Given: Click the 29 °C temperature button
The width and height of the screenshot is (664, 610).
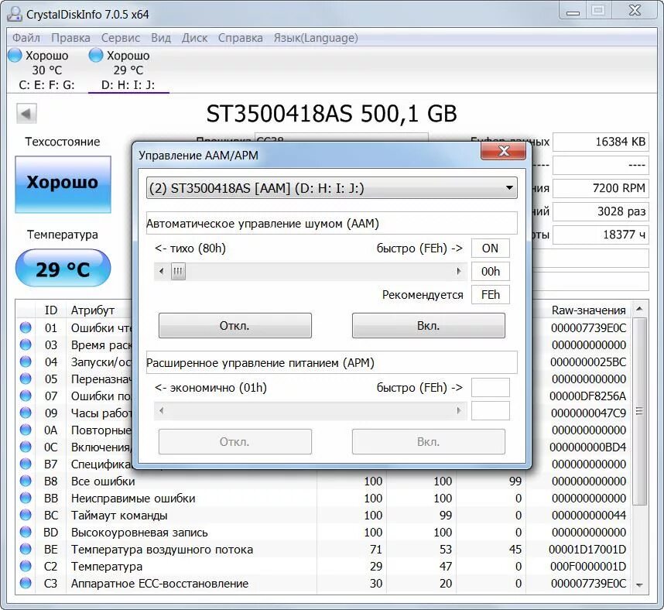Looking at the screenshot, I should tap(63, 268).
